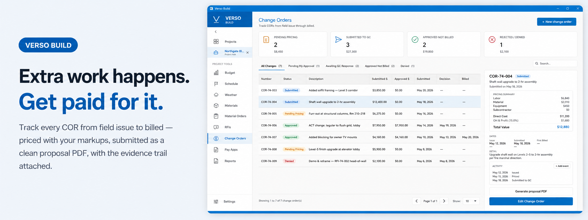Viewport: 588px width, 220px height.
Task: Open Weather cloud icon
Action: 216,95
